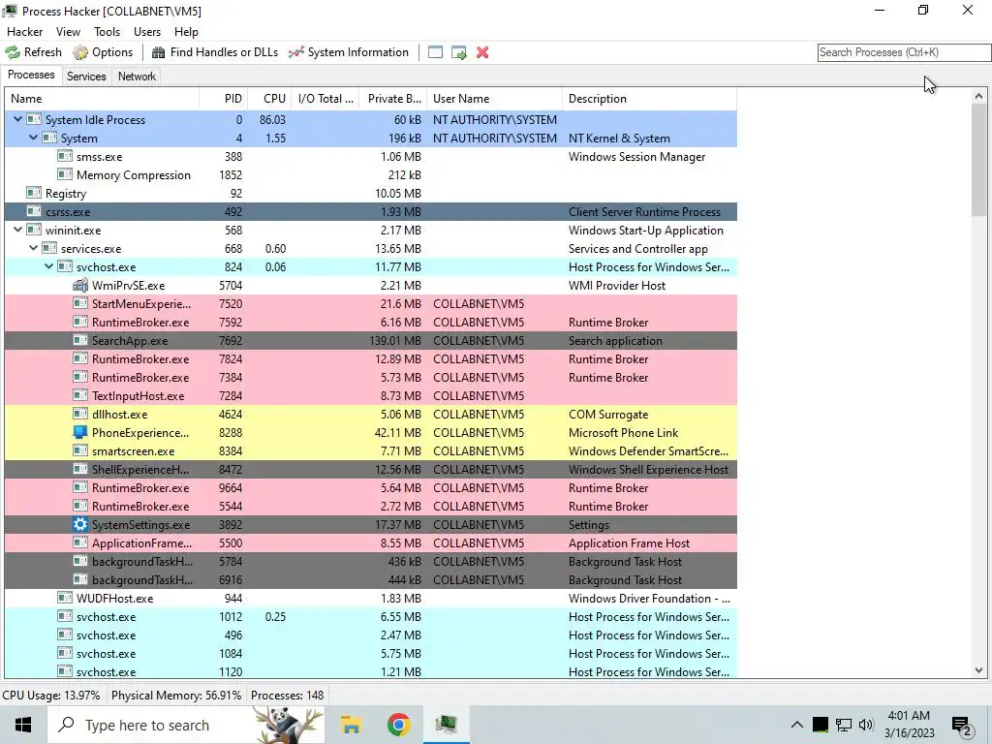The image size is (992, 744).
Task: Open Windows Start menu
Action: pos(23,725)
